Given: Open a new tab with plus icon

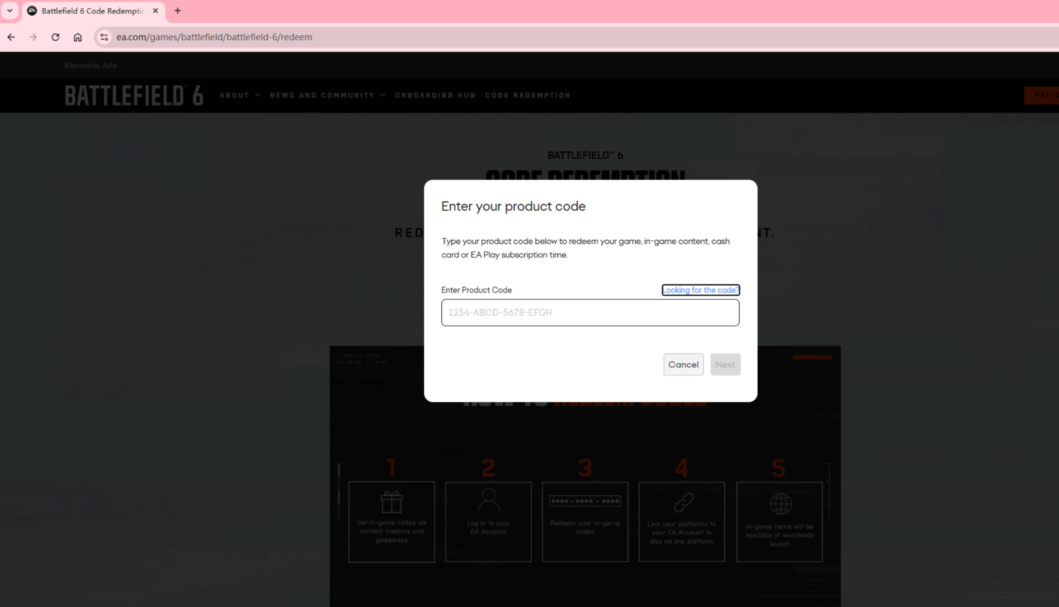Looking at the screenshot, I should pos(178,11).
